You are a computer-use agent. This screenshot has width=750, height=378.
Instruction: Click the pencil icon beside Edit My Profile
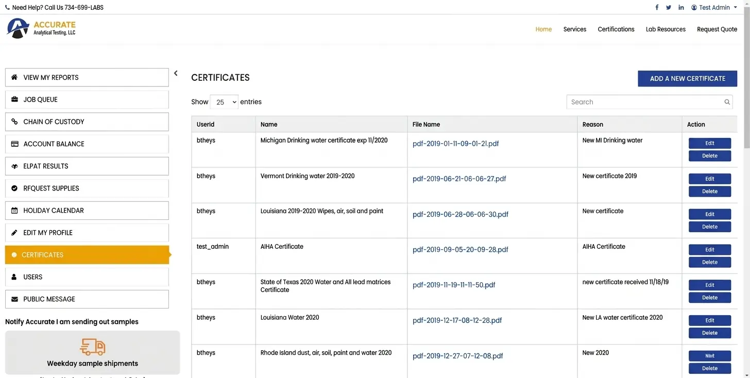pyautogui.click(x=14, y=232)
